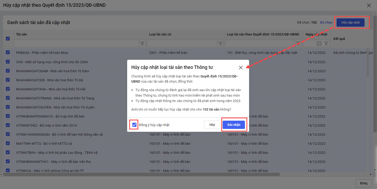Click the horizontal scrollbar of the asset table
Image resolution: width=377 pixels, height=189 pixels.
[x=142, y=175]
